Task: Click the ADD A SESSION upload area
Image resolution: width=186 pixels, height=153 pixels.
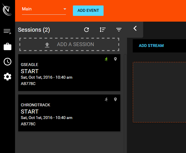Action: pyautogui.click(x=69, y=44)
